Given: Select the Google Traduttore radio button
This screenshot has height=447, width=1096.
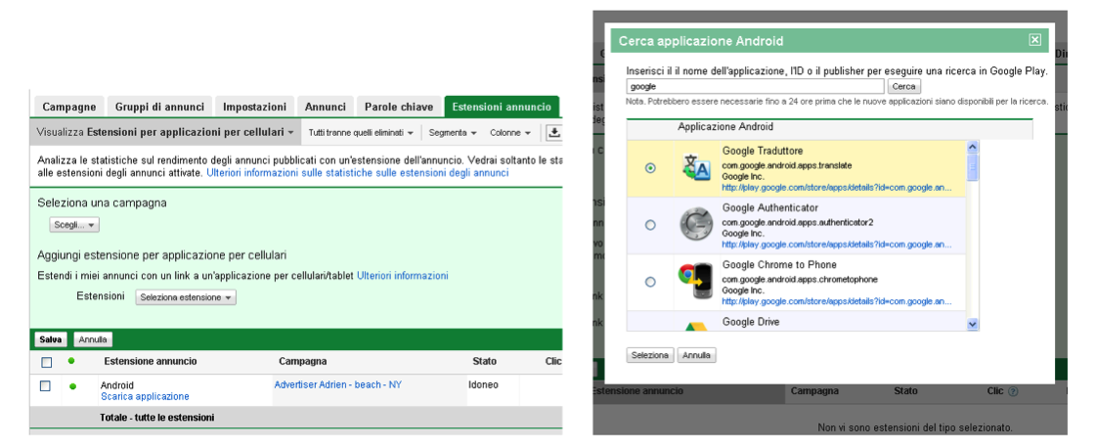Looking at the screenshot, I should 651,168.
